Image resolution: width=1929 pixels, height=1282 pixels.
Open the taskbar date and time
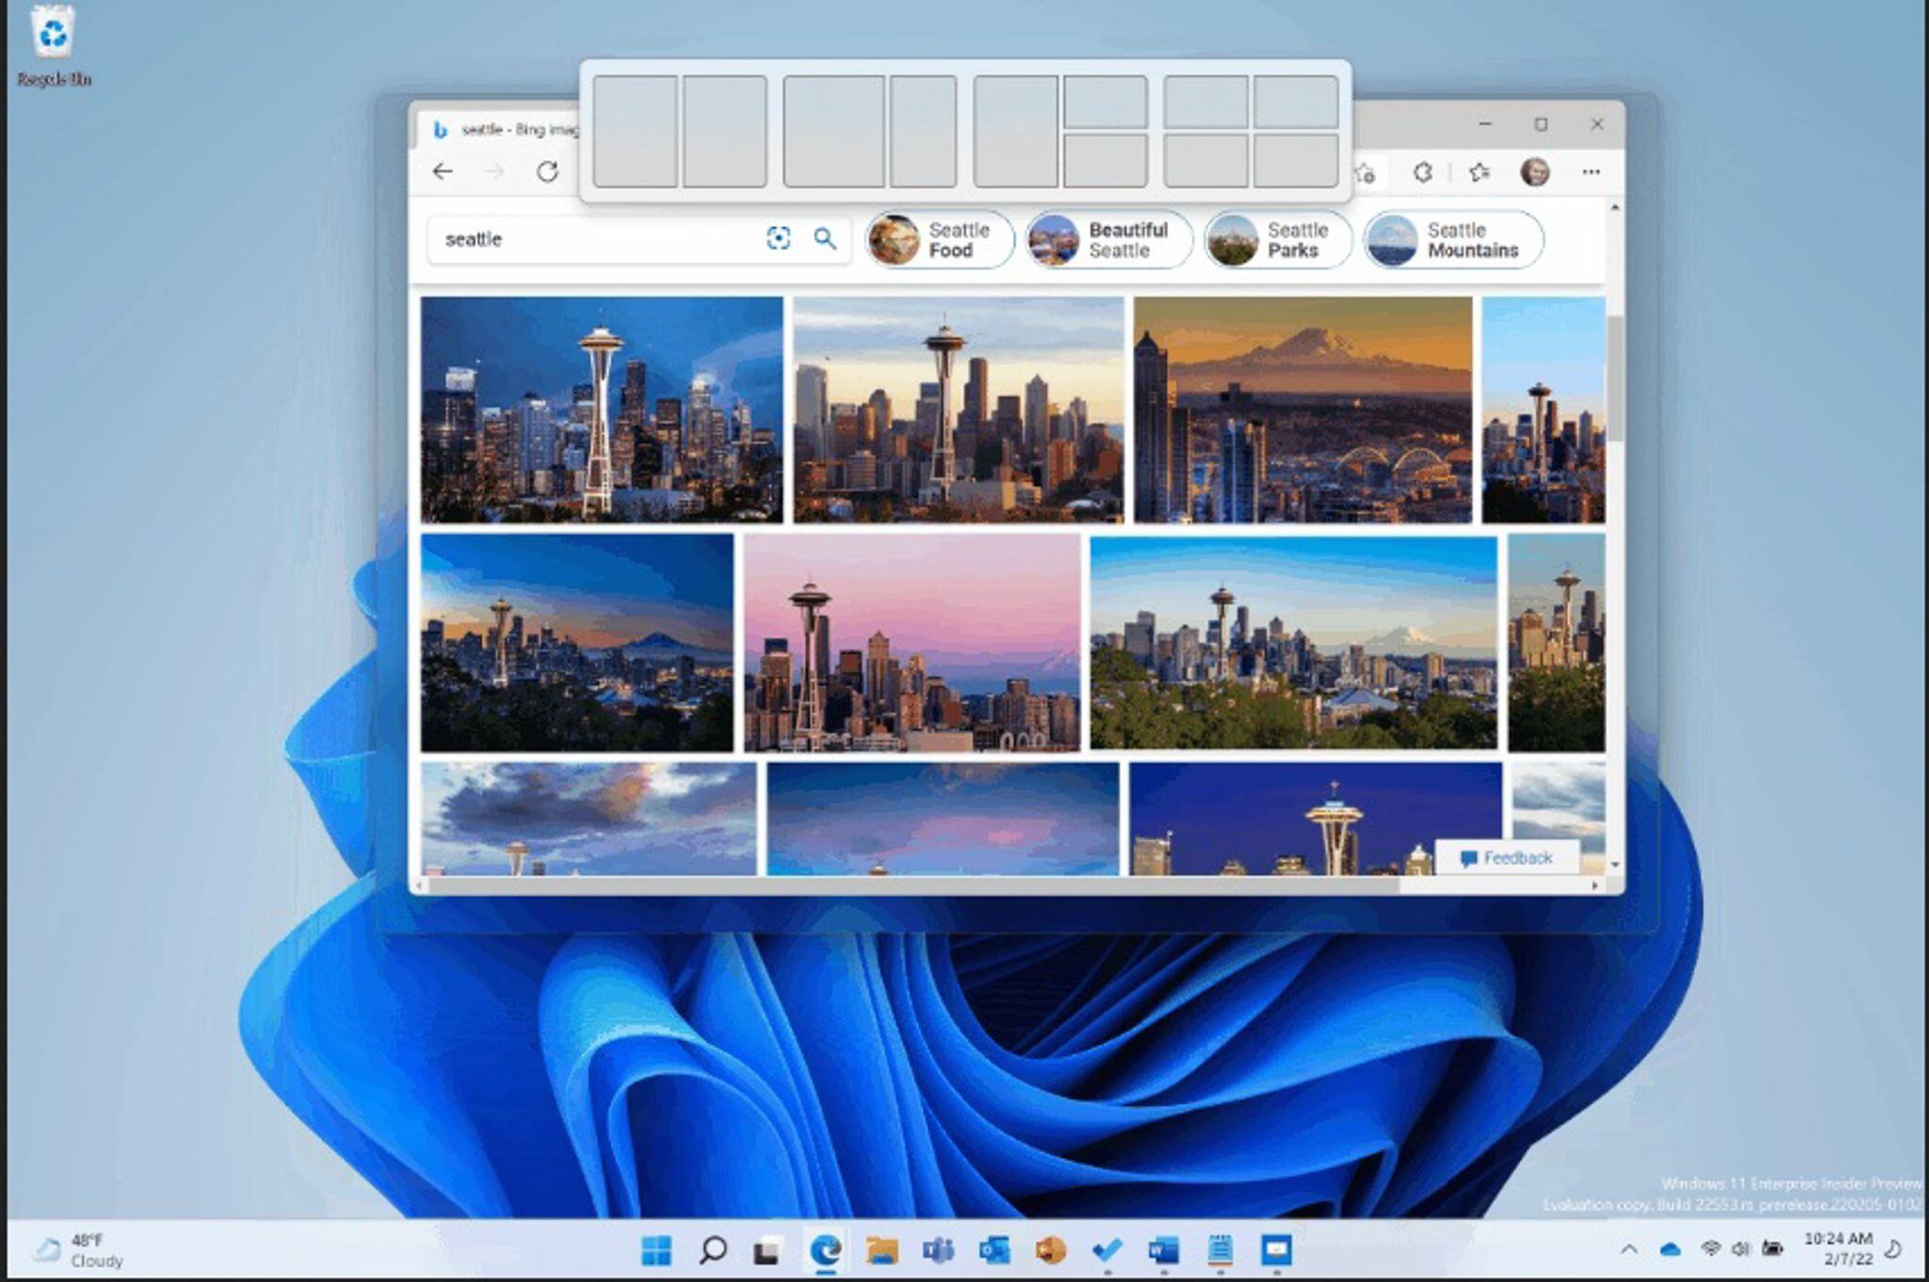click(x=1838, y=1249)
